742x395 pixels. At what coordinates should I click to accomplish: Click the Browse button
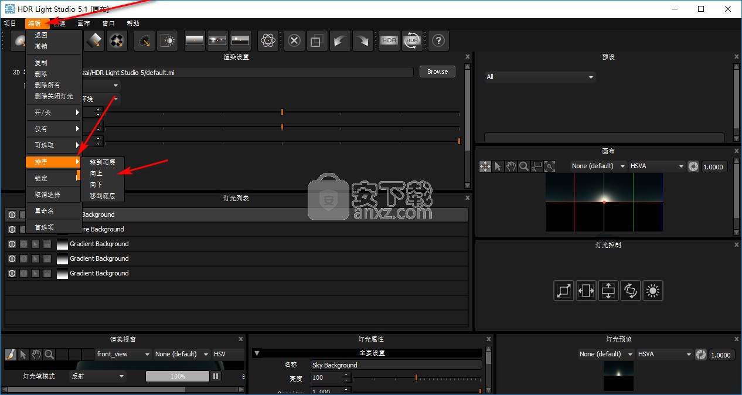(x=437, y=71)
